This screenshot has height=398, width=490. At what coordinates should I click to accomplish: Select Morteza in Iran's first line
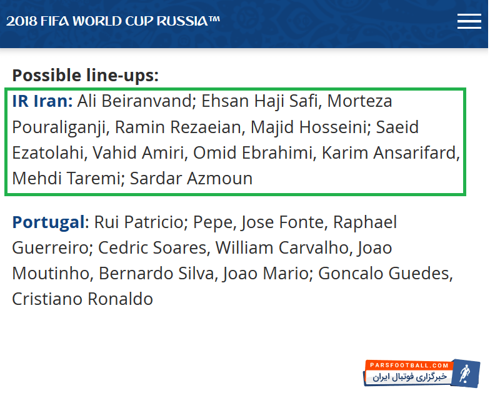click(x=360, y=101)
